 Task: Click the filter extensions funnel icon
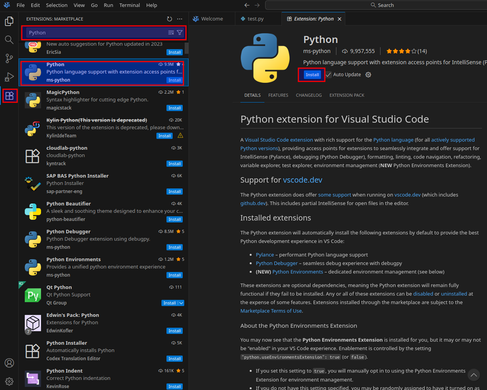[179, 33]
